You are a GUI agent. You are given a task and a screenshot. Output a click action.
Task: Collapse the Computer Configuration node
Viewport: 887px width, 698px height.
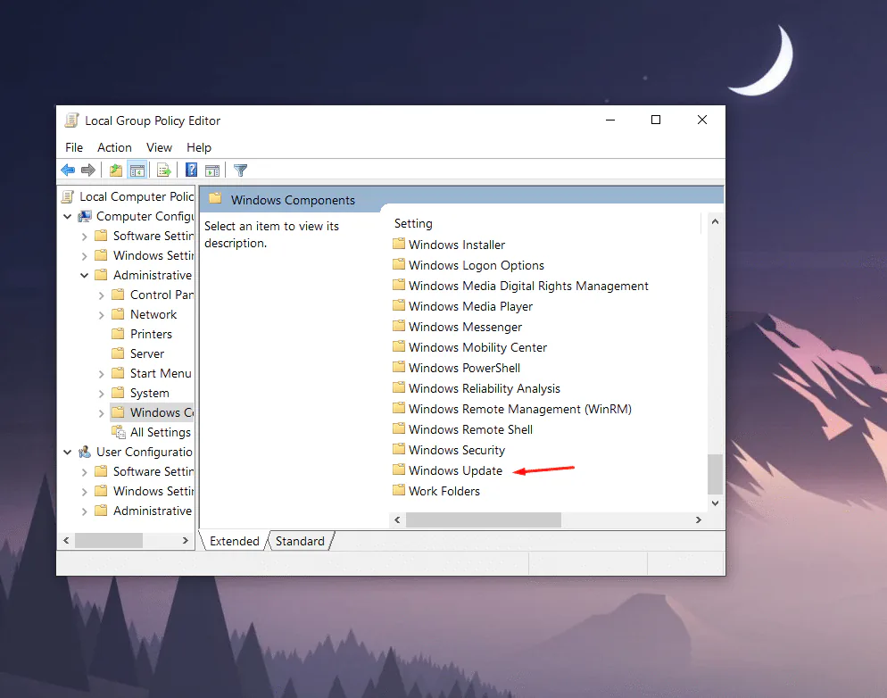[x=67, y=217]
